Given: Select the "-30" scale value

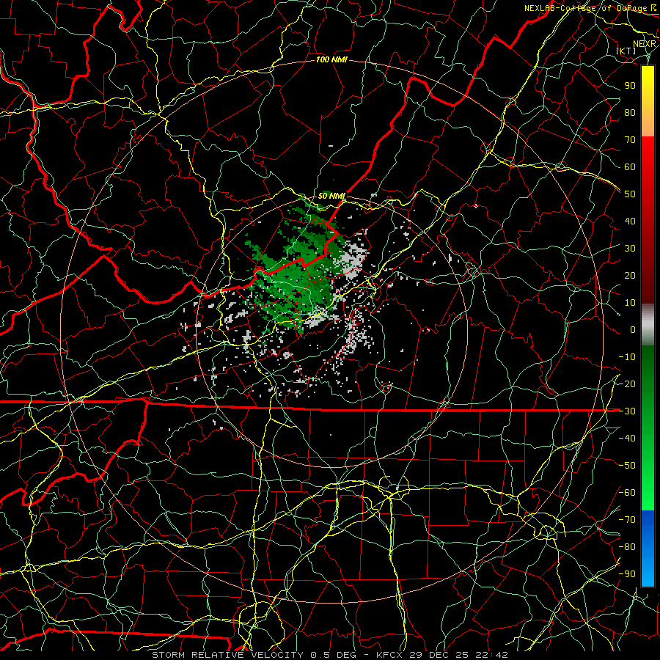Looking at the screenshot, I should [627, 411].
